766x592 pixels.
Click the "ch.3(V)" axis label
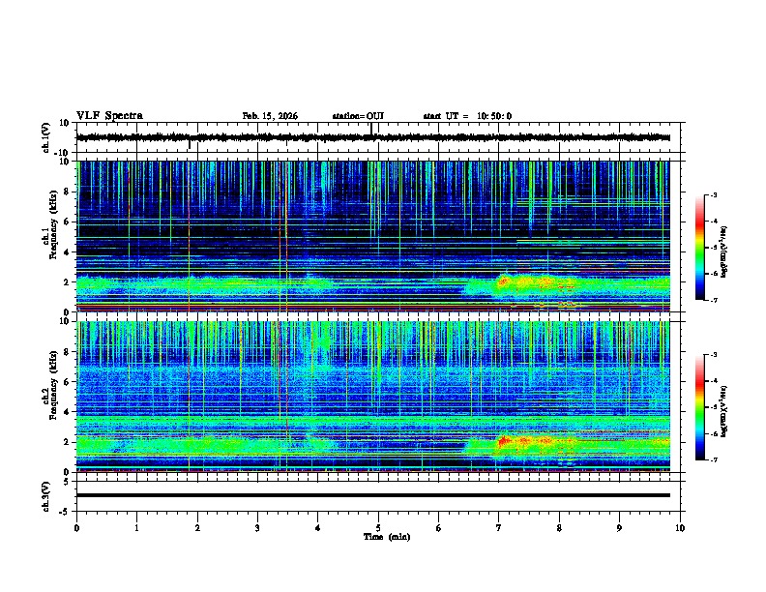(x=46, y=496)
